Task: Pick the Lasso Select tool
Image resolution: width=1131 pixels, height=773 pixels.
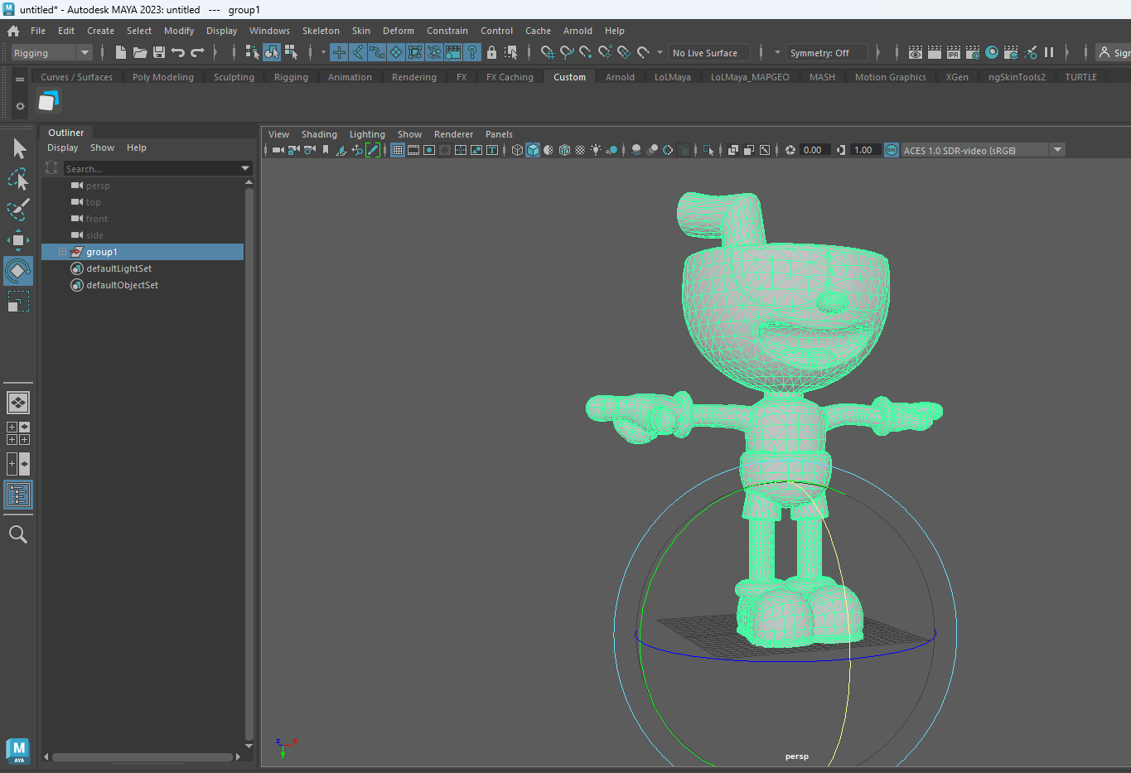Action: point(18,179)
